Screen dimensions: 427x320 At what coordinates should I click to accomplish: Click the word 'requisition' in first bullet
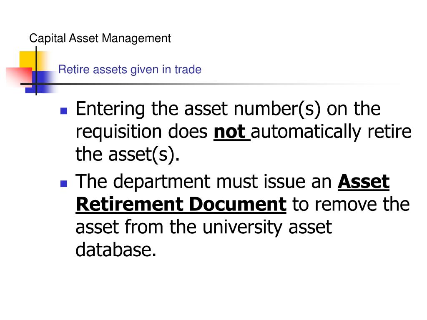118,132
